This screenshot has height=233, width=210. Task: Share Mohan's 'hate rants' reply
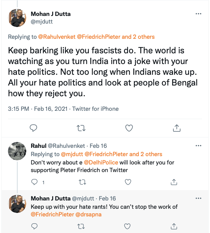[174, 226]
